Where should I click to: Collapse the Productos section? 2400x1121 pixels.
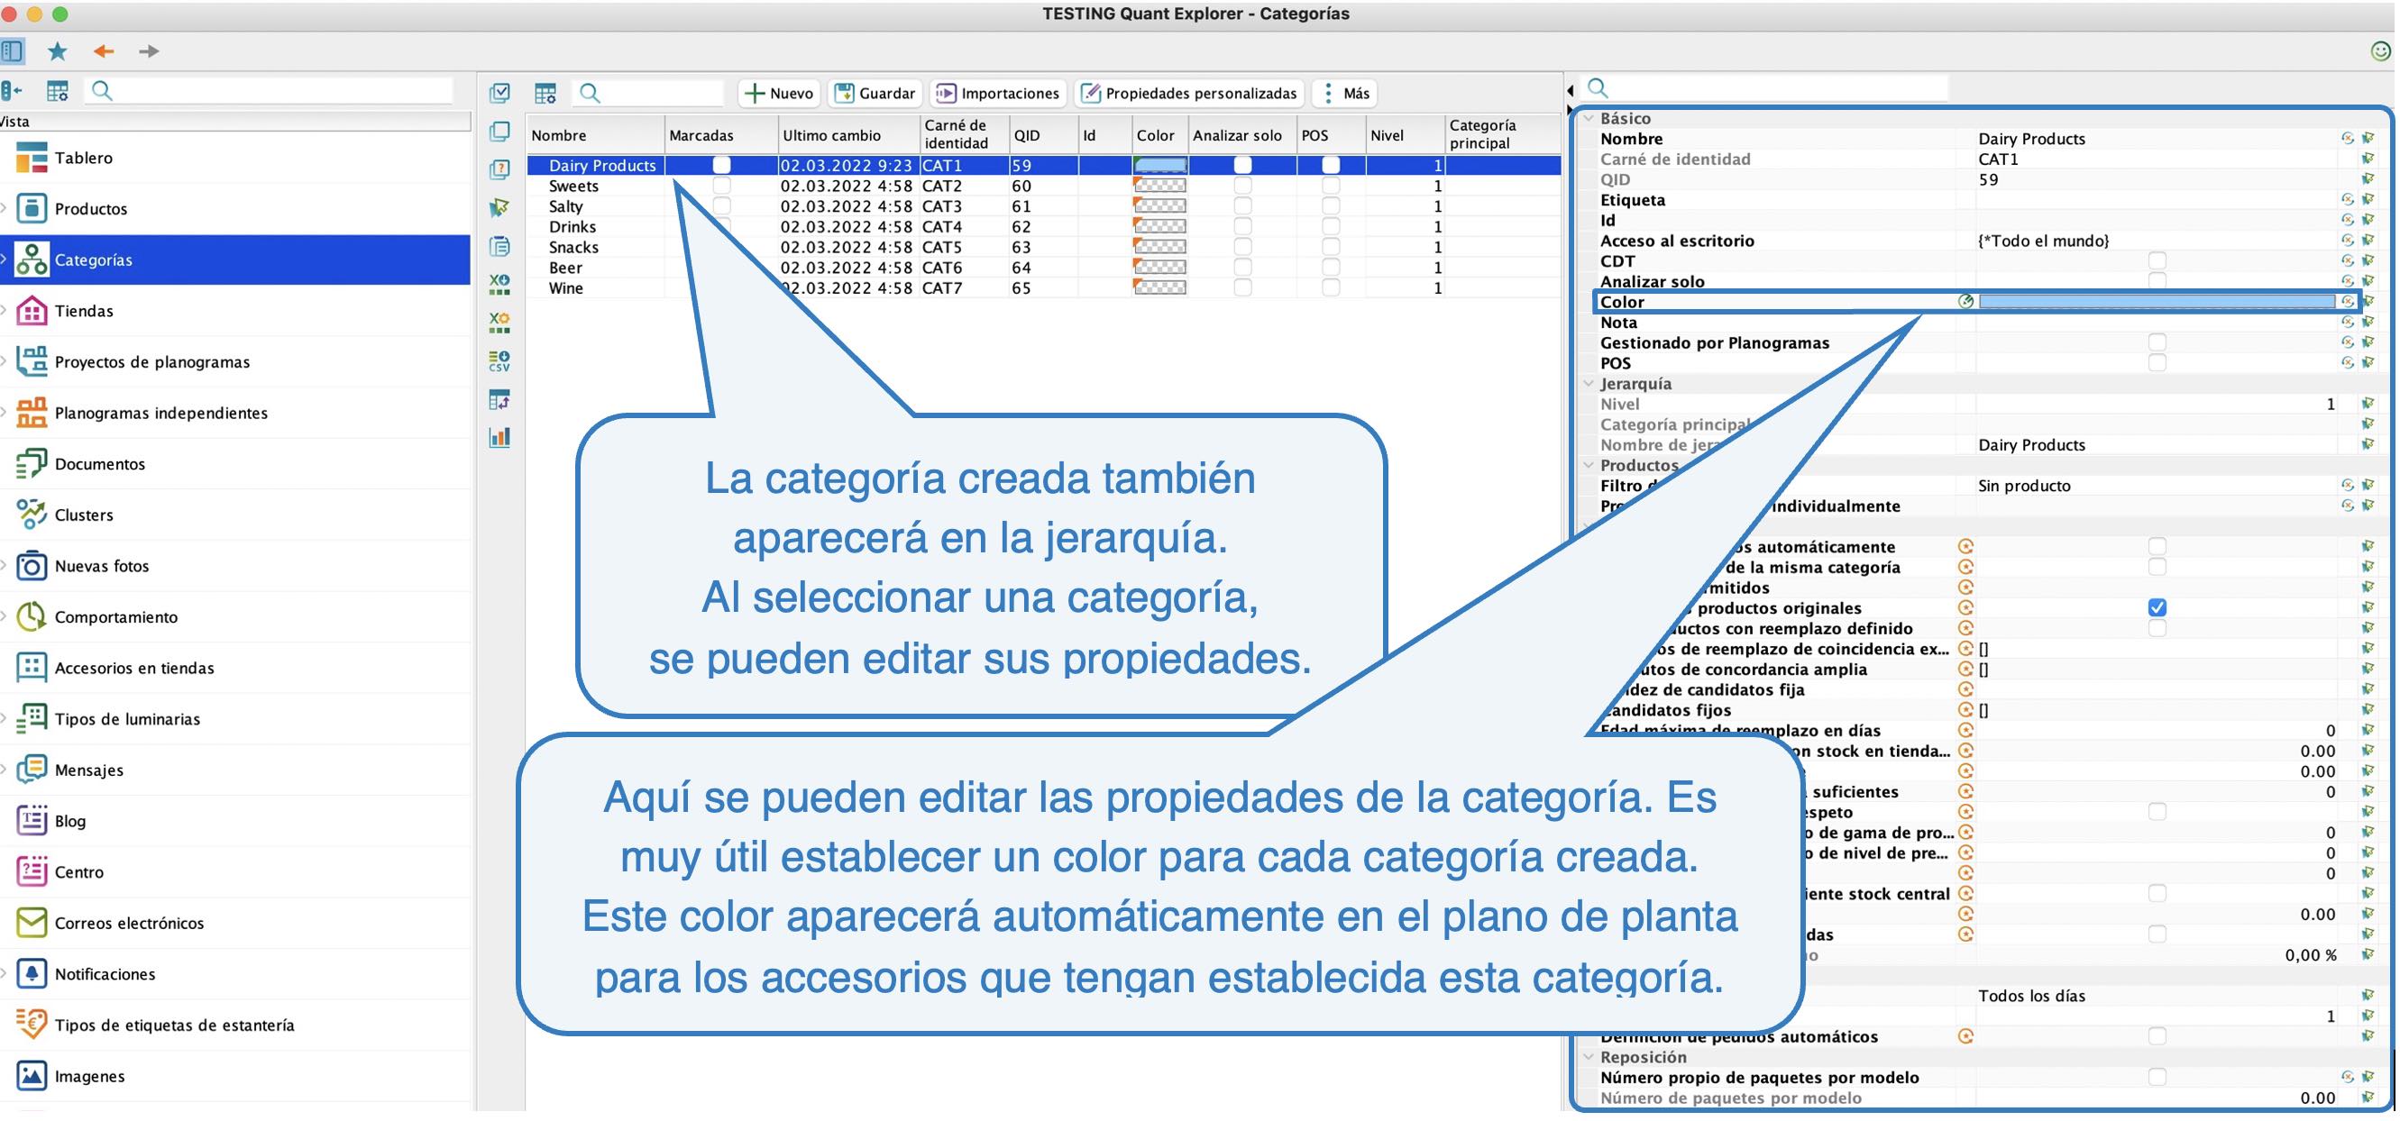pos(1589,465)
